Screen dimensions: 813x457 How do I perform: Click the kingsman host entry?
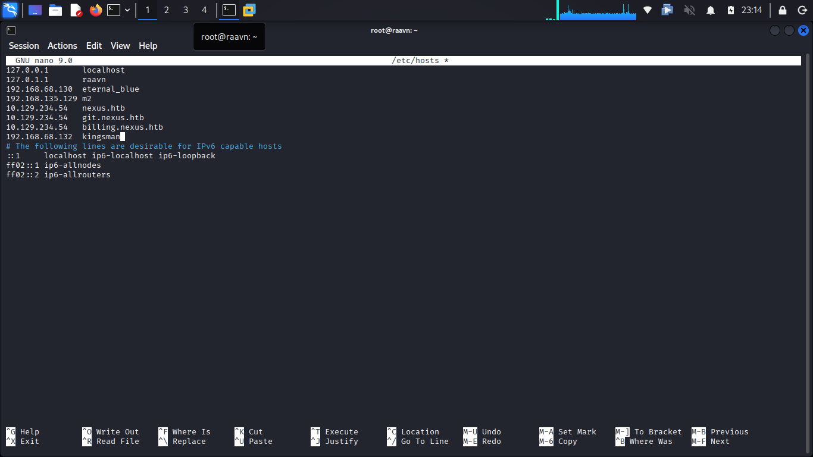[101, 137]
